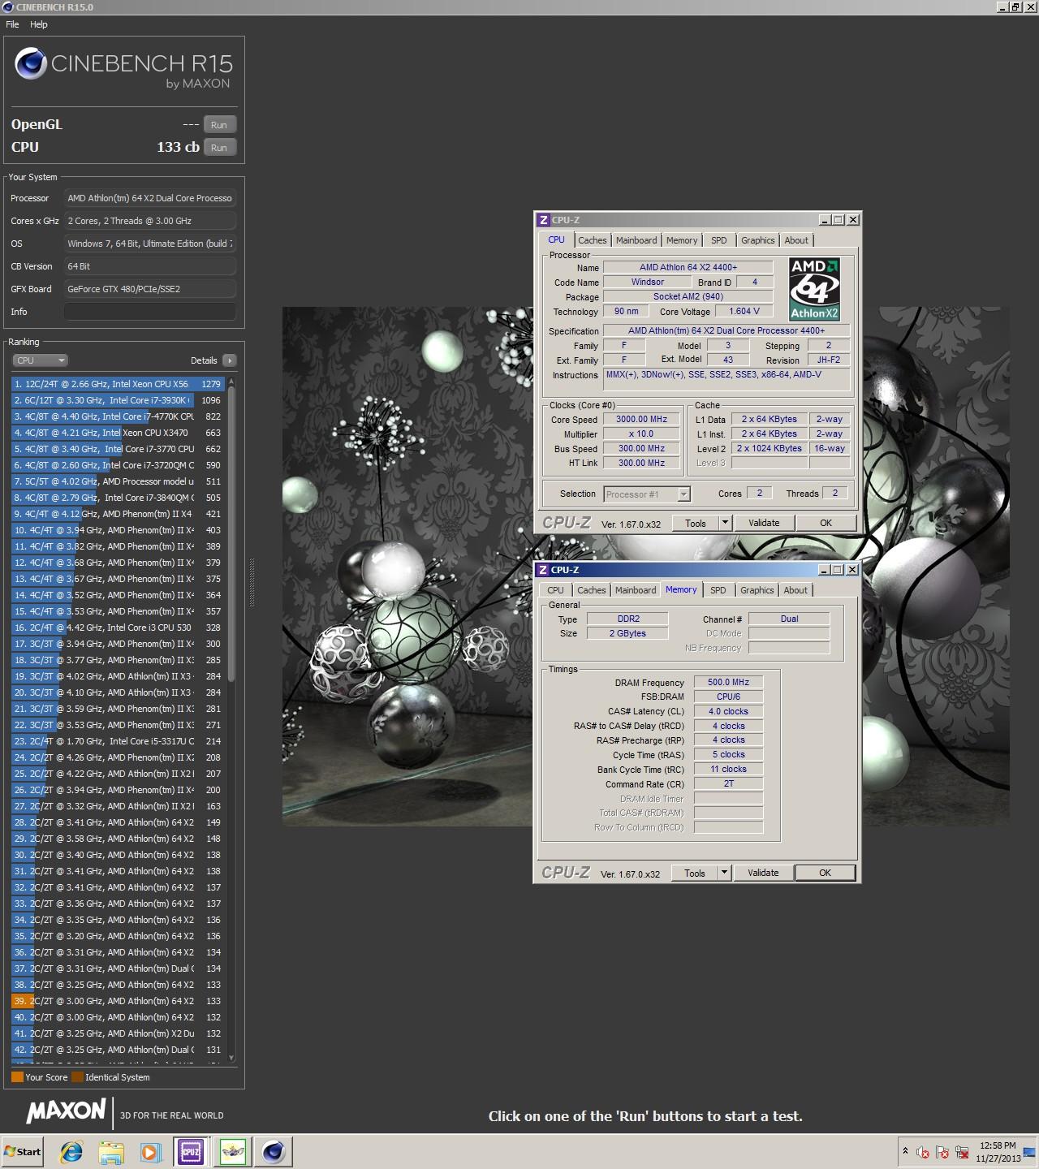Image resolution: width=1039 pixels, height=1169 pixels.
Task: Switch to CPU tab in lower CPU-Z
Action: (x=556, y=590)
